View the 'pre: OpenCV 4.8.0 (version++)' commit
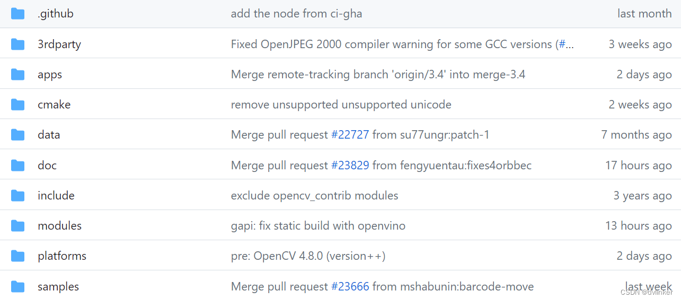The width and height of the screenshot is (681, 300). click(x=308, y=256)
